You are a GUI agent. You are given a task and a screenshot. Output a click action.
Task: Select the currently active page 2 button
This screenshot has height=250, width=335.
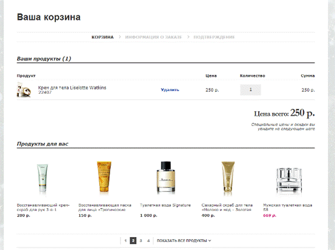[133, 241]
